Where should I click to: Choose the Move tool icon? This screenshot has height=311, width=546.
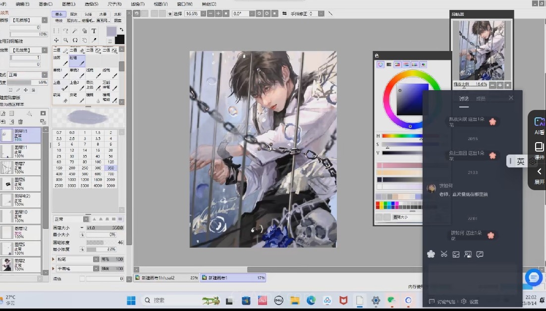coord(56,40)
